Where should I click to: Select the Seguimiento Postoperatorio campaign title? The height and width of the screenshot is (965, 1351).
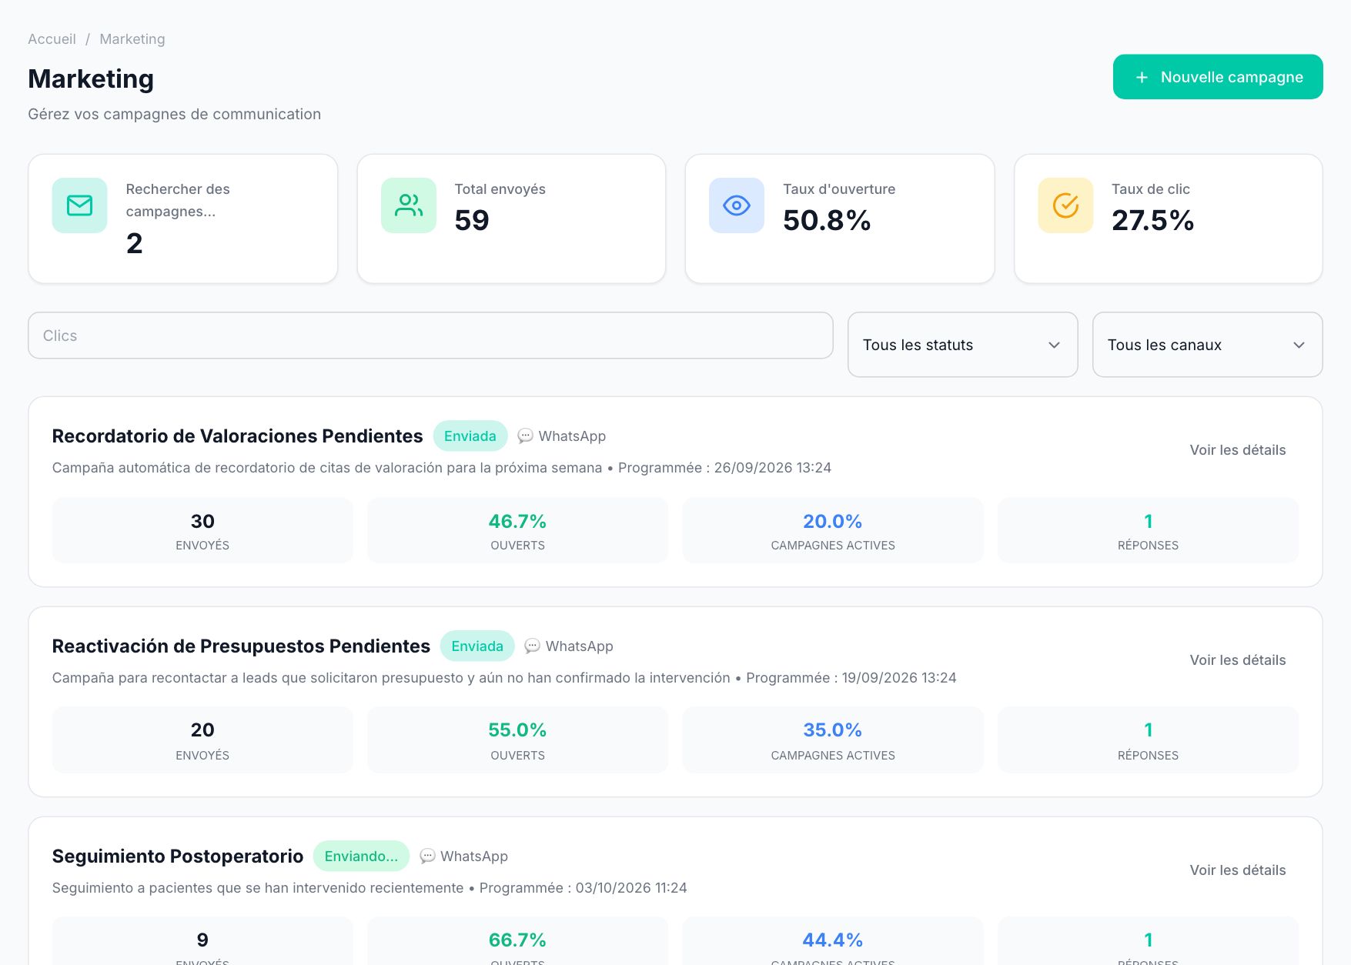(x=178, y=856)
